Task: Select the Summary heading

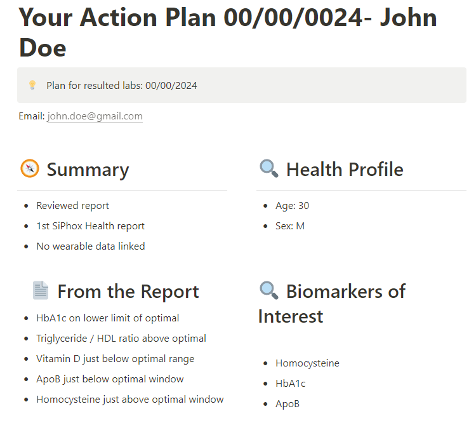Action: [x=88, y=170]
